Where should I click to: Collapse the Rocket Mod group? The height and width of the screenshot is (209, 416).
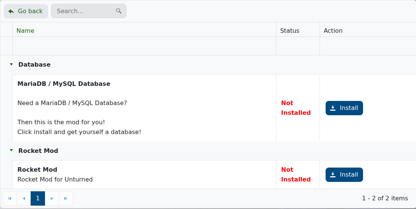pos(11,150)
